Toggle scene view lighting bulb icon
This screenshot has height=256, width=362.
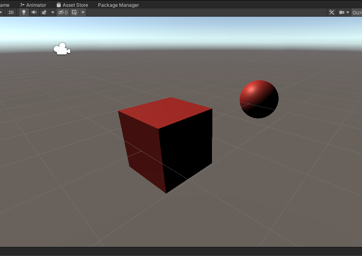tap(23, 12)
